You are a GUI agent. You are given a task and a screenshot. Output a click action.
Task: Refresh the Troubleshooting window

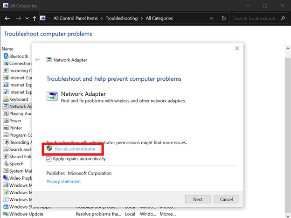click(224, 18)
